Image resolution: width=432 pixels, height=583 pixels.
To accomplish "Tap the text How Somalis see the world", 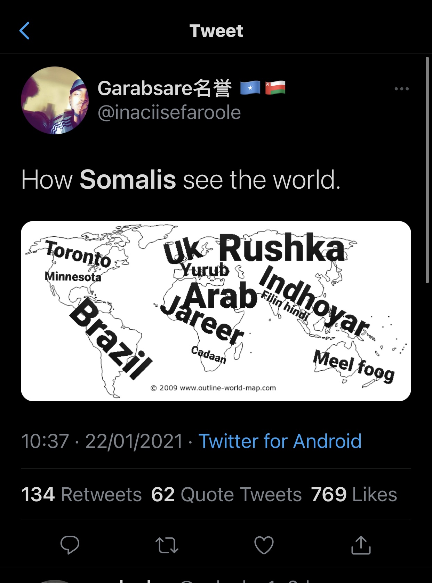I will 181,180.
